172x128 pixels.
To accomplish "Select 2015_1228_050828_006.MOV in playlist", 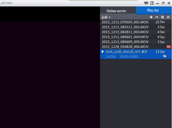I will click(136, 47).
